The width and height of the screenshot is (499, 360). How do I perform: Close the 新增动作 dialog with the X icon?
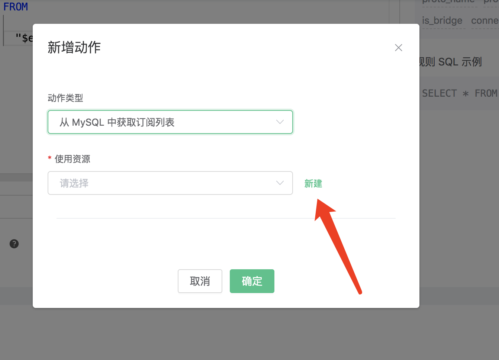coord(398,48)
